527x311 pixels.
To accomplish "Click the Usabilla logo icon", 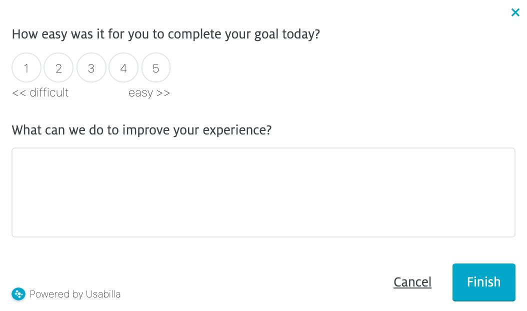I will point(18,294).
